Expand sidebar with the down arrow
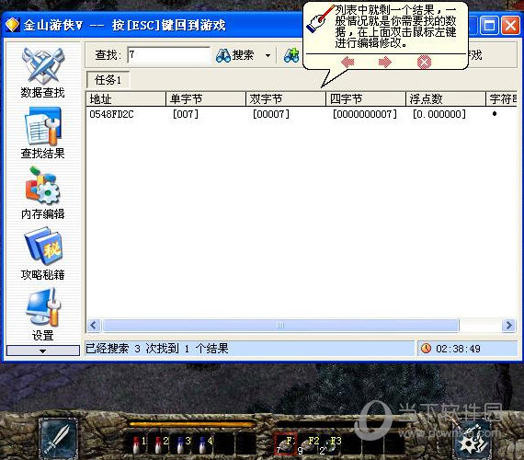 [x=43, y=351]
